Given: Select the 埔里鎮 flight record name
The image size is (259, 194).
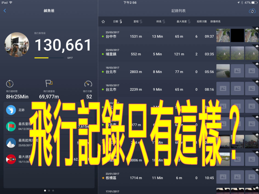Looking at the screenshot, I should pyautogui.click(x=111, y=54).
